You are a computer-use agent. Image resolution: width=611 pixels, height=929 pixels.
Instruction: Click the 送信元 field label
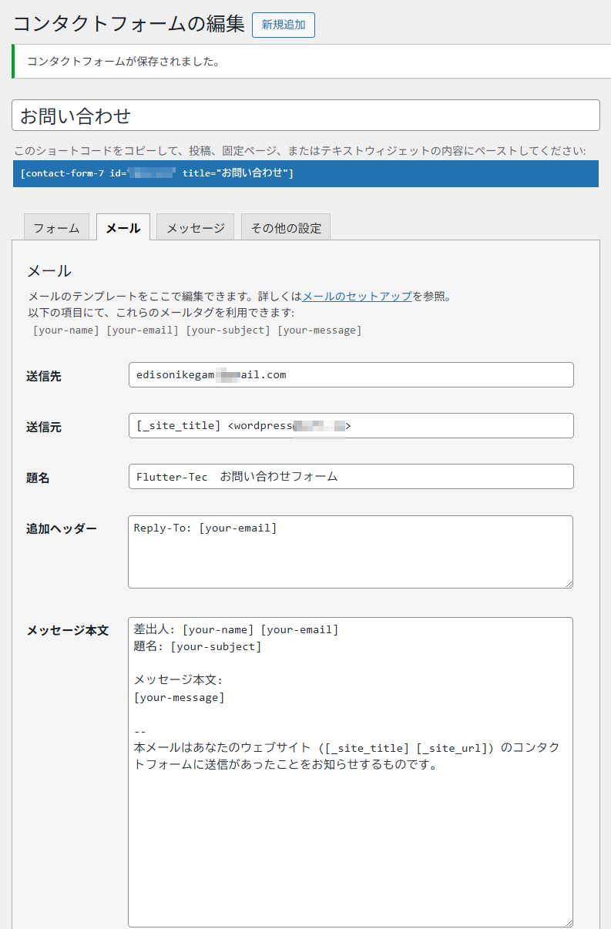(44, 427)
